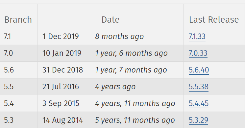Click the date 3 Sep 2015

[61, 103]
